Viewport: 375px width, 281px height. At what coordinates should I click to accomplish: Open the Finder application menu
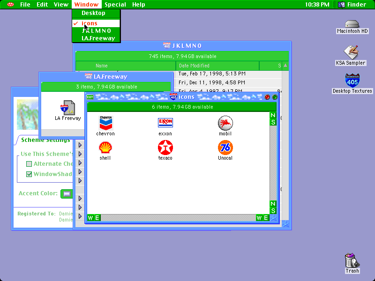click(352, 4)
